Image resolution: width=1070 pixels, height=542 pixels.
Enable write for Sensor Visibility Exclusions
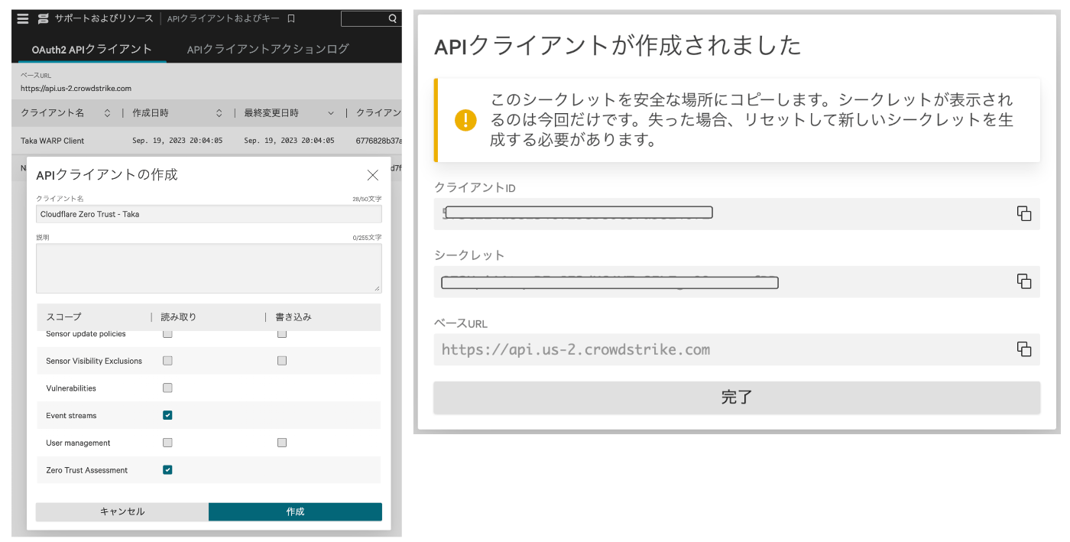[x=282, y=361]
